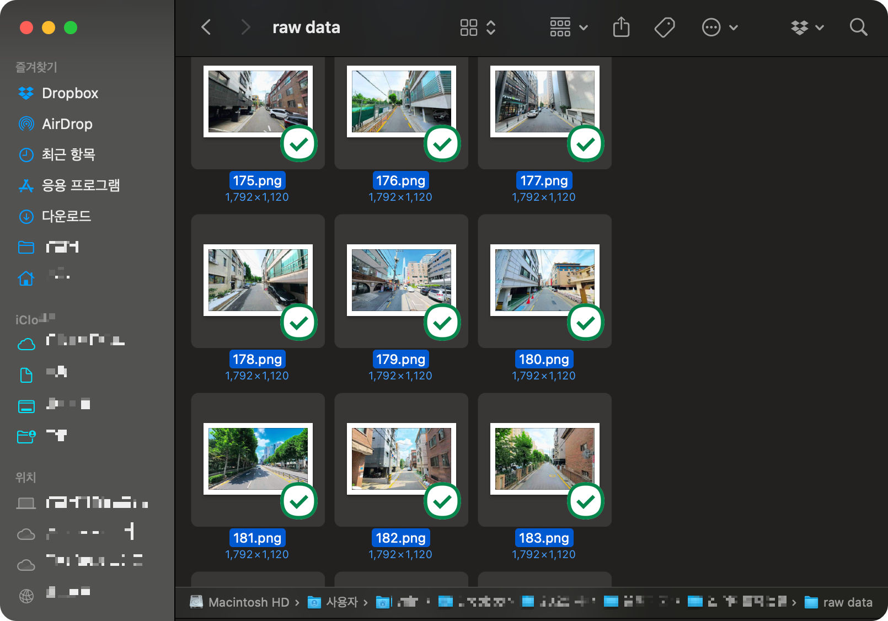Go forward using the right chevron

[x=245, y=27]
